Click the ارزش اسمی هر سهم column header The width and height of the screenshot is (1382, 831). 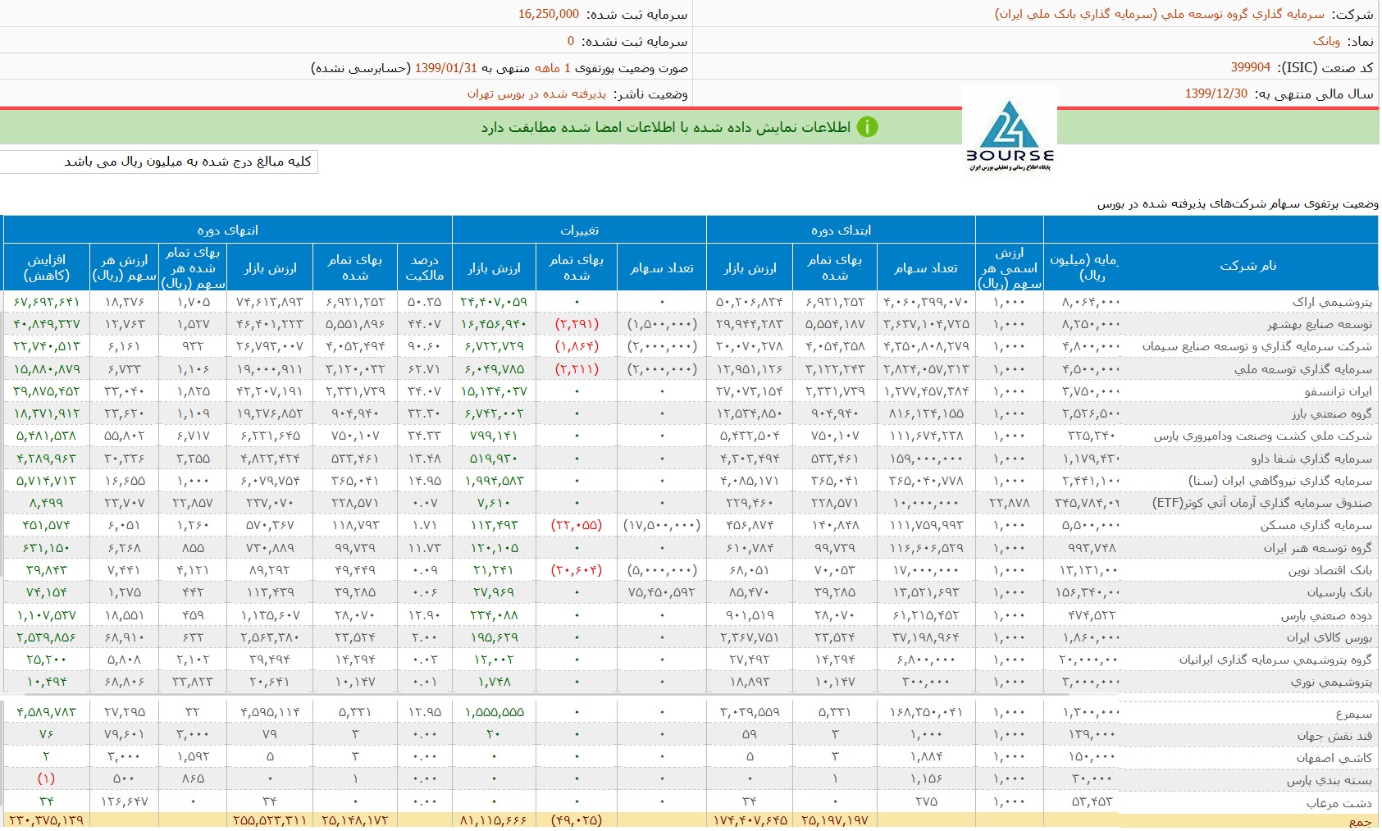click(1010, 268)
